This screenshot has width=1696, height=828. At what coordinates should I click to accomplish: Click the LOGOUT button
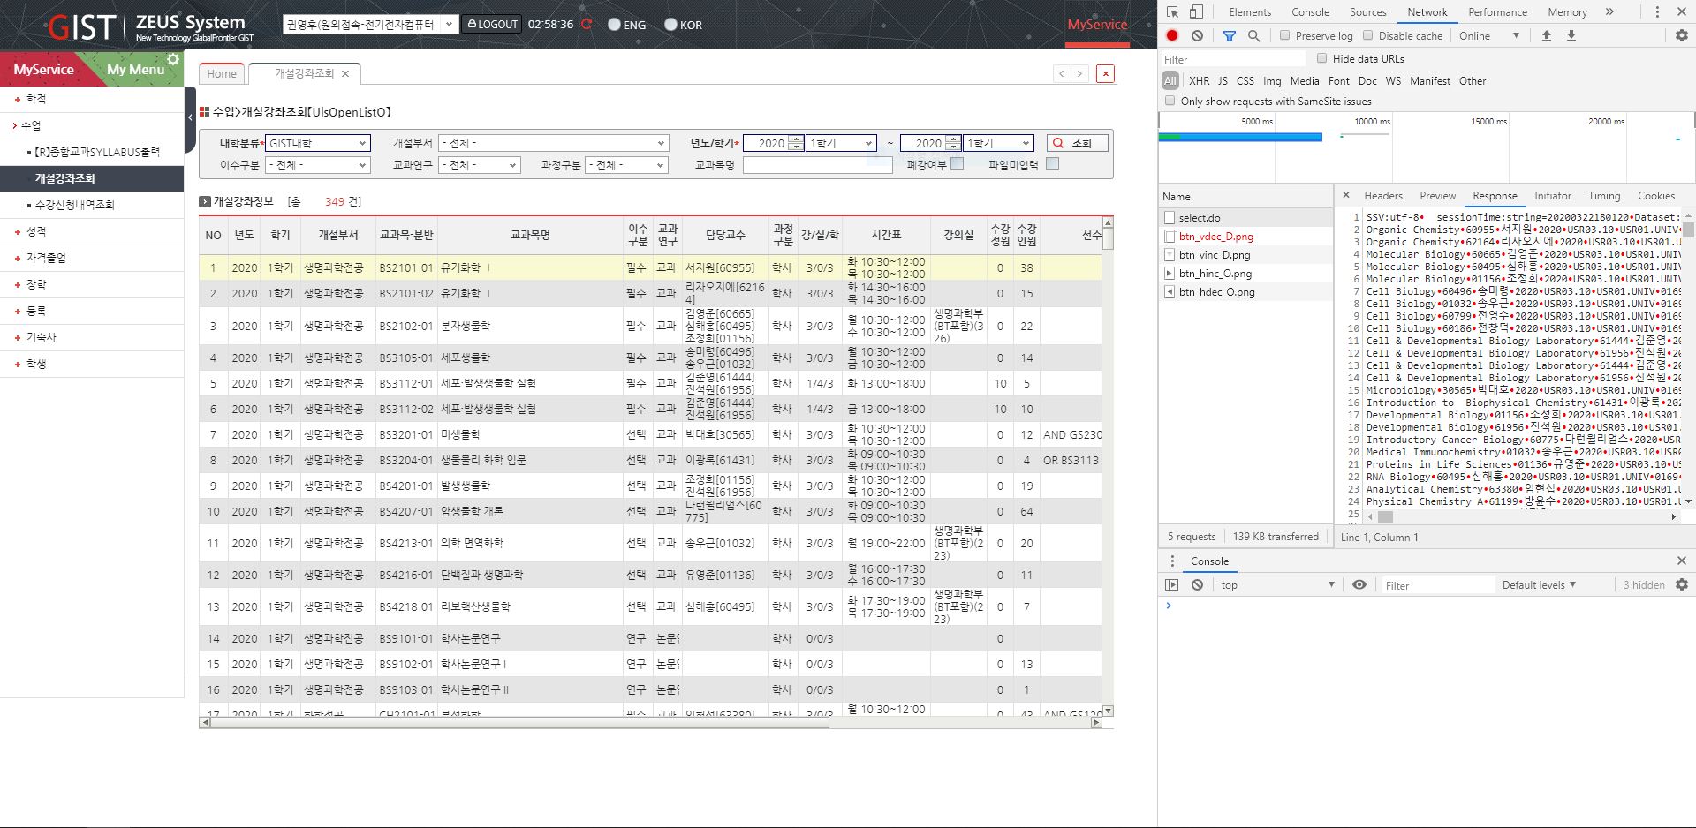tap(493, 25)
